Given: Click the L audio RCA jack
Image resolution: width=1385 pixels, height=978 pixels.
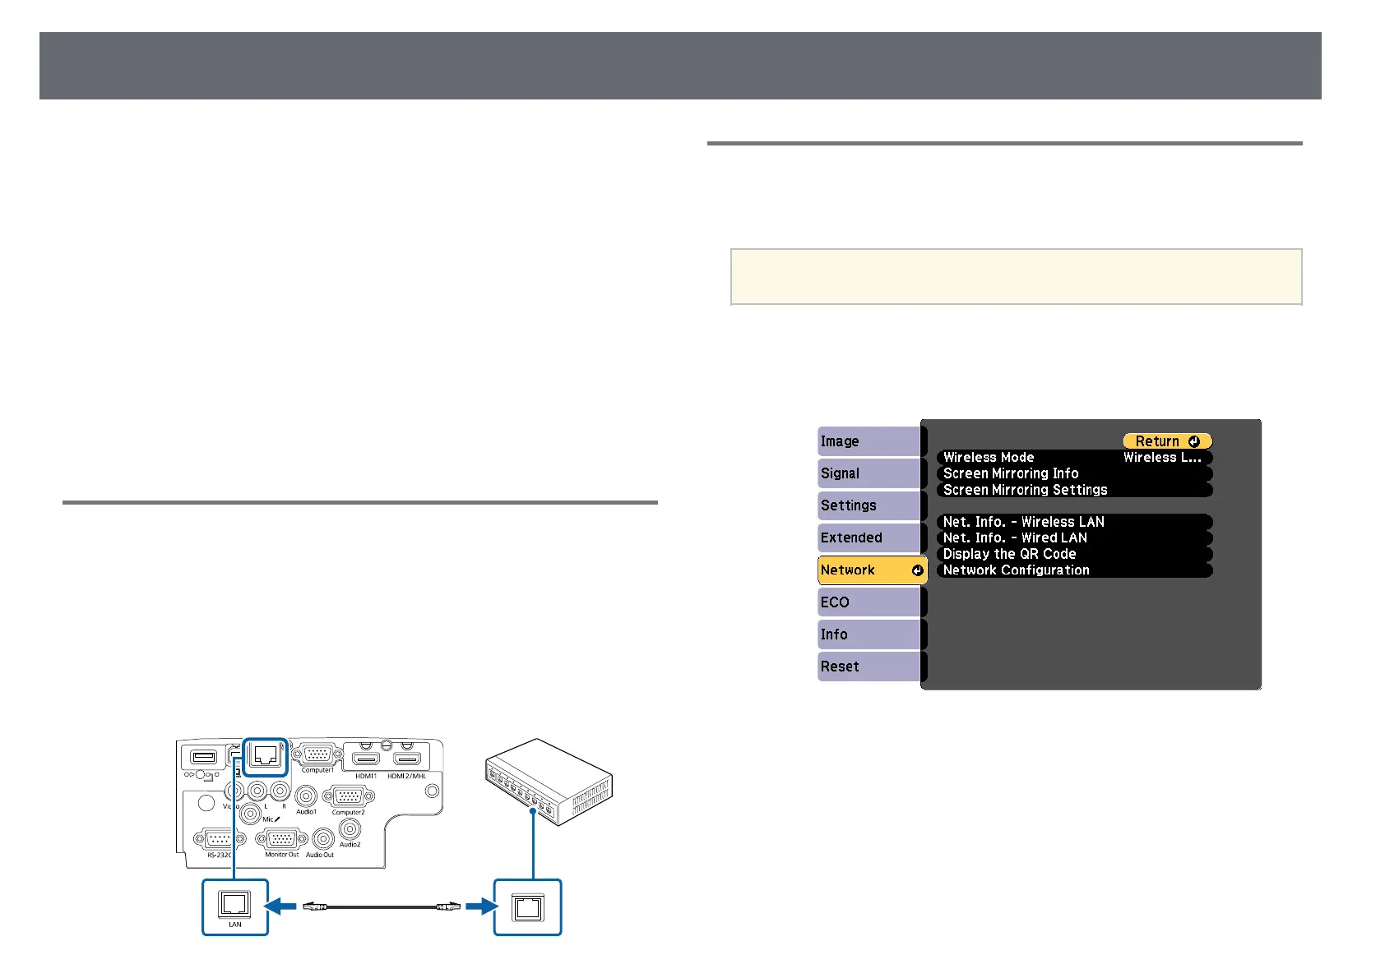Looking at the screenshot, I should [x=257, y=791].
